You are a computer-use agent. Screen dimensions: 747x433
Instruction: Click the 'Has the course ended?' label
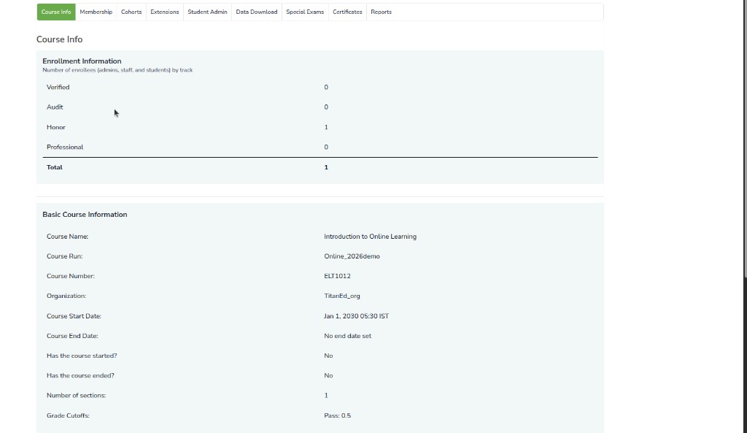[x=80, y=376]
